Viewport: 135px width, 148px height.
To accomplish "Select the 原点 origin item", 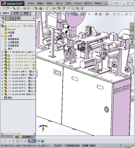I will click(10, 49).
